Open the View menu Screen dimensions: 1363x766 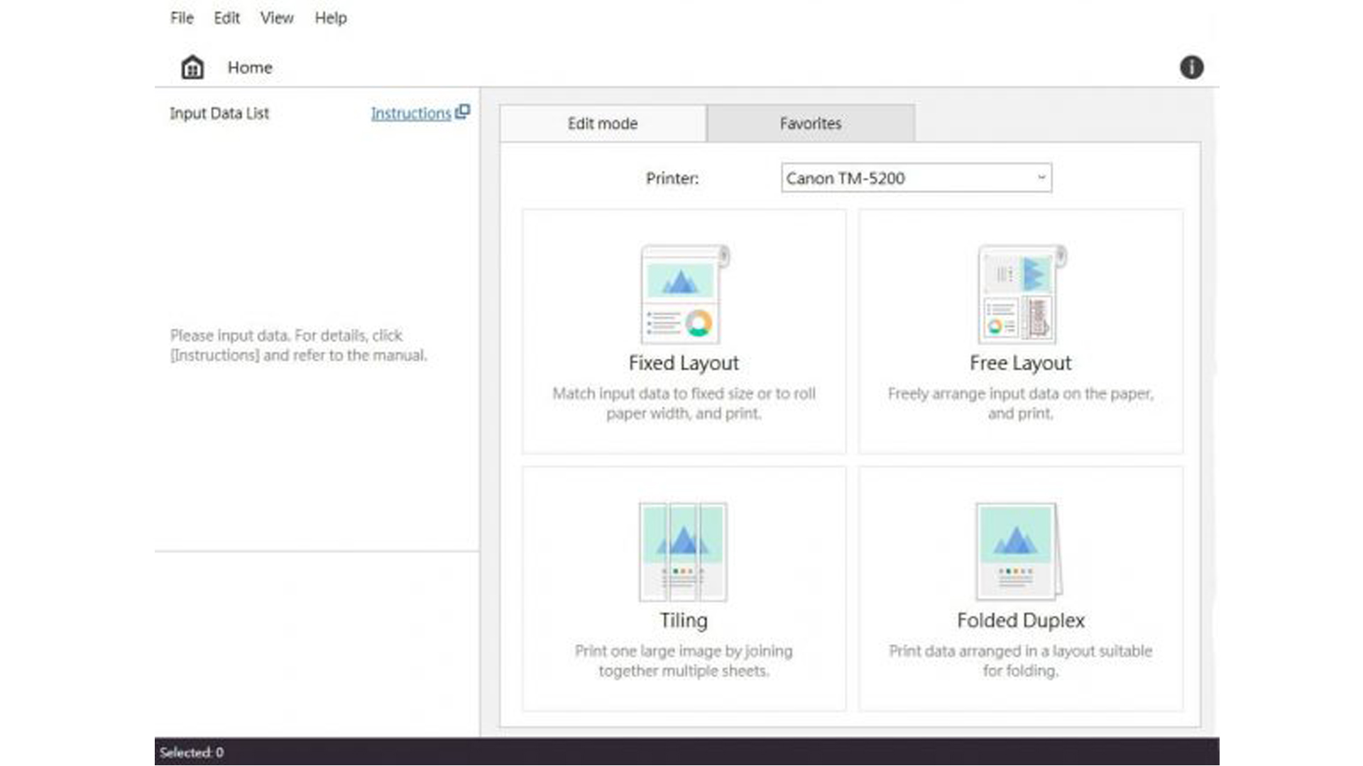pos(277,18)
